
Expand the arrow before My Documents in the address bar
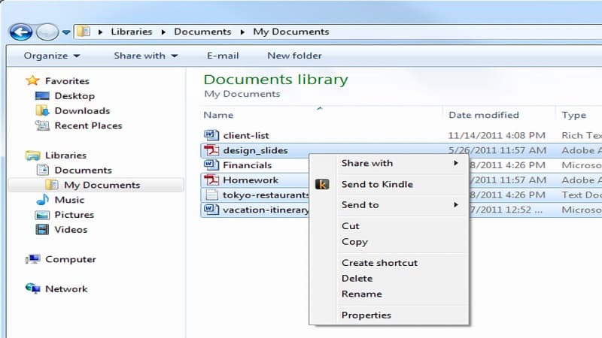tap(242, 32)
